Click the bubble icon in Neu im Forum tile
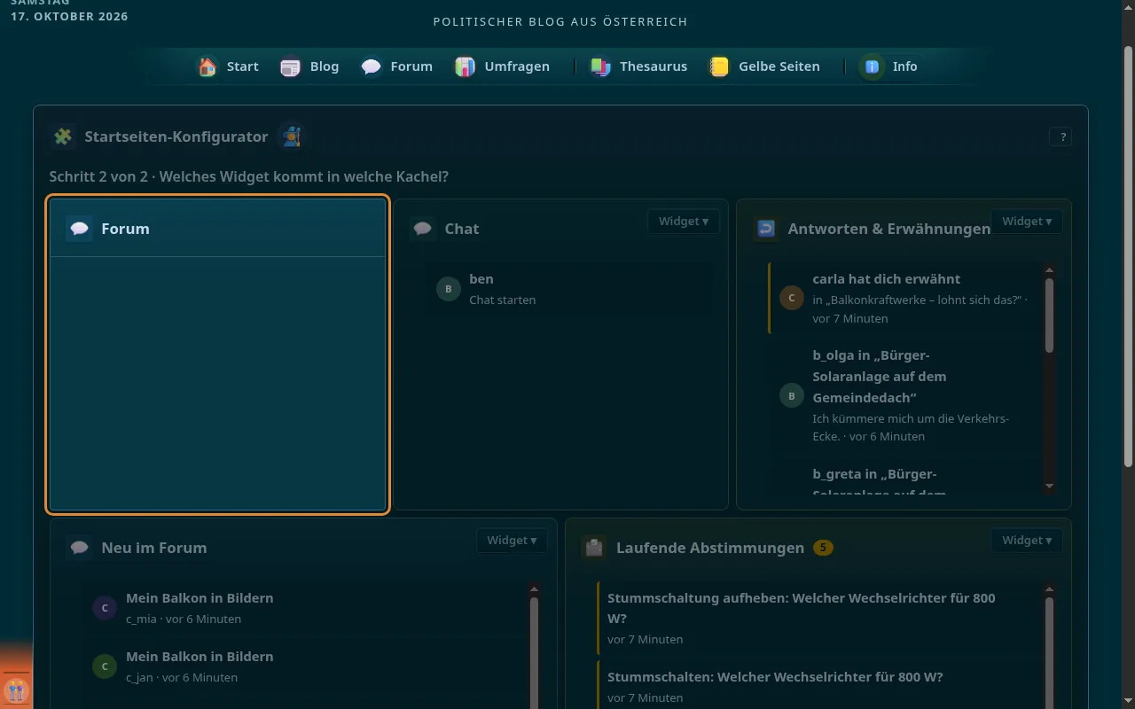This screenshot has width=1135, height=709. coord(80,548)
